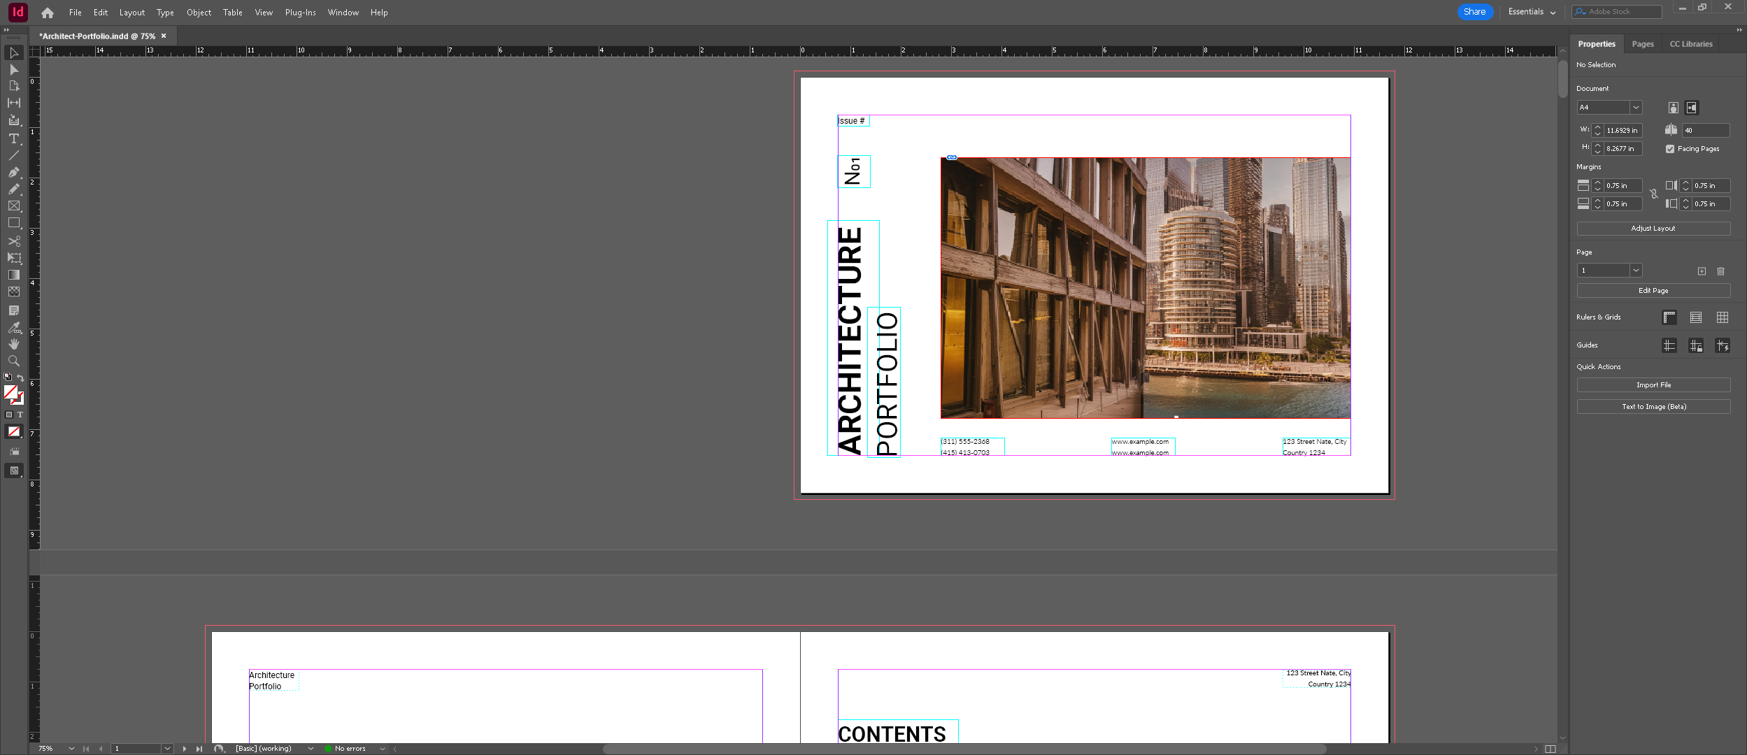Click the Share button
The height and width of the screenshot is (755, 1747).
(x=1475, y=12)
